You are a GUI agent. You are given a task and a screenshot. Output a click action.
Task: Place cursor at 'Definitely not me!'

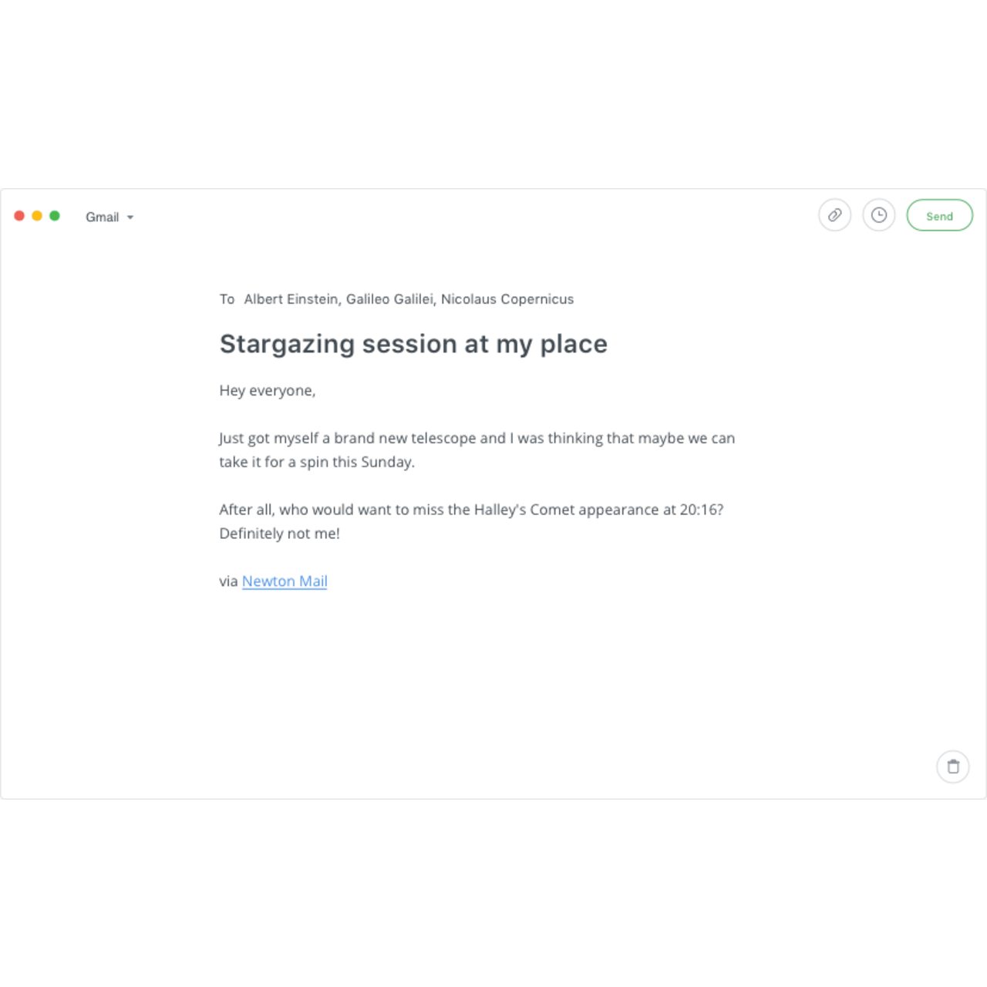279,534
